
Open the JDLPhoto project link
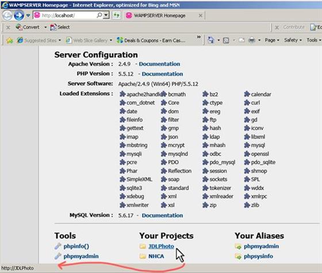tap(161, 247)
